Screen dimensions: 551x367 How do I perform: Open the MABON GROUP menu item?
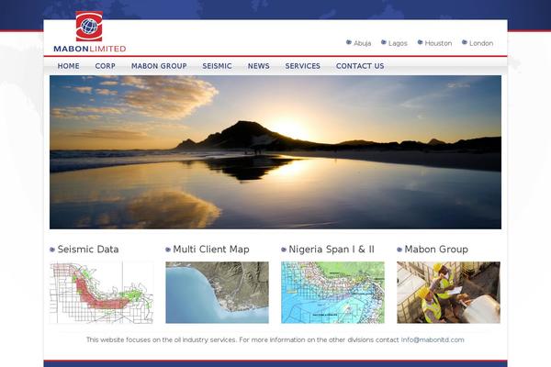coord(159,66)
